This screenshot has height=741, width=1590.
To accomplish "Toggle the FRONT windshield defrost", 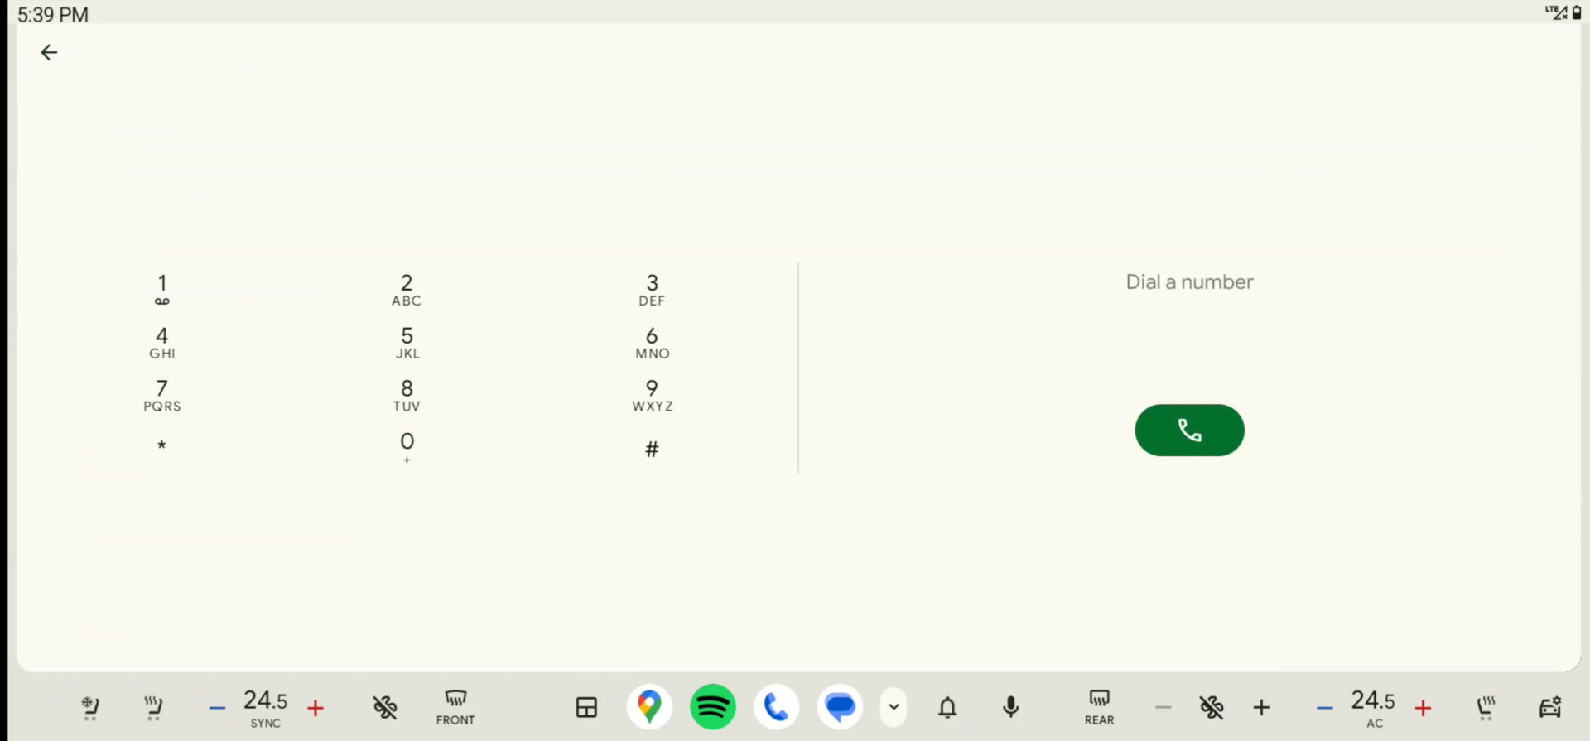I will (x=455, y=708).
